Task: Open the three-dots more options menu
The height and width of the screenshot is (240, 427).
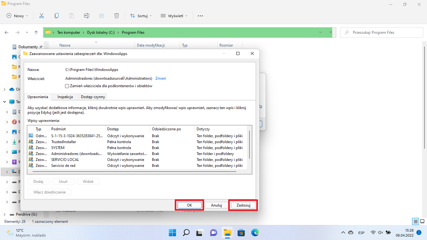Action: click(200, 16)
